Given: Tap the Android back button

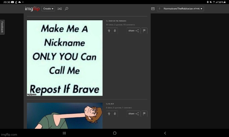Looking at the screenshot, I should pyautogui.click(x=165, y=133).
